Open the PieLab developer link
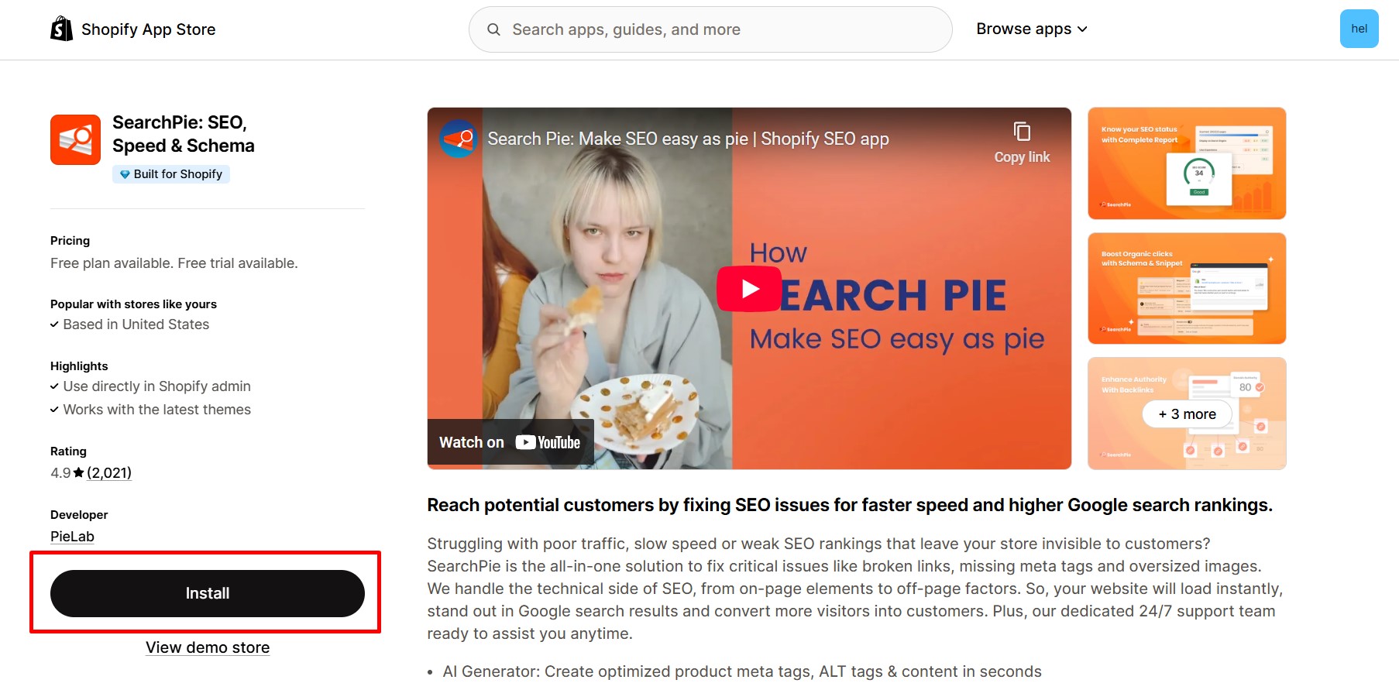 [x=72, y=537]
